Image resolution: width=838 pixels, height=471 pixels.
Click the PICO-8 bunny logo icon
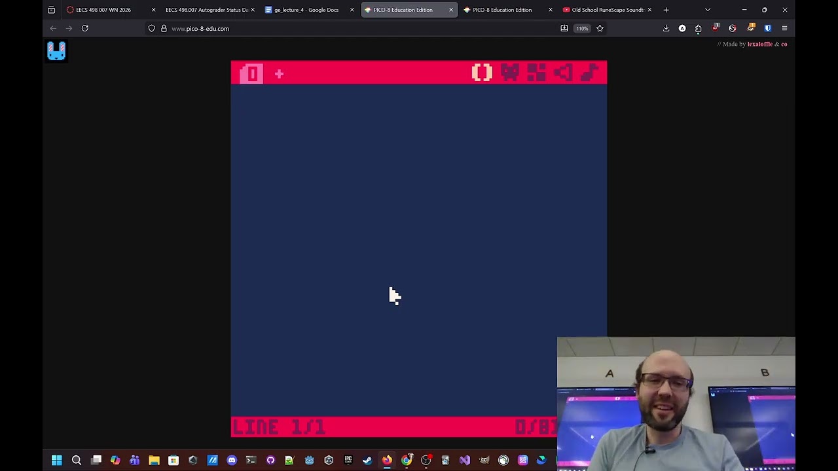(x=56, y=51)
